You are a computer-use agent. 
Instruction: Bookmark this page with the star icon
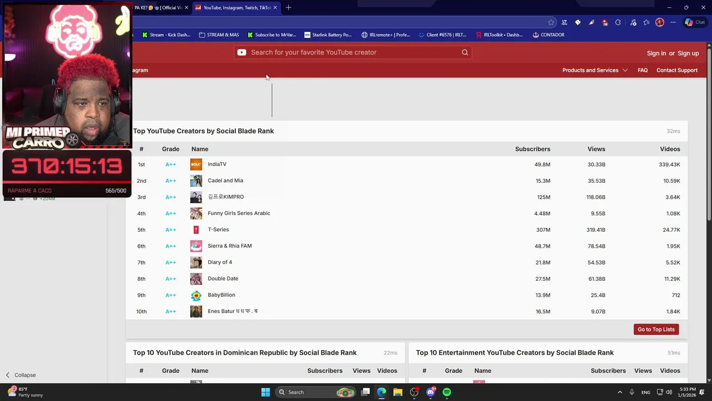[x=551, y=22]
